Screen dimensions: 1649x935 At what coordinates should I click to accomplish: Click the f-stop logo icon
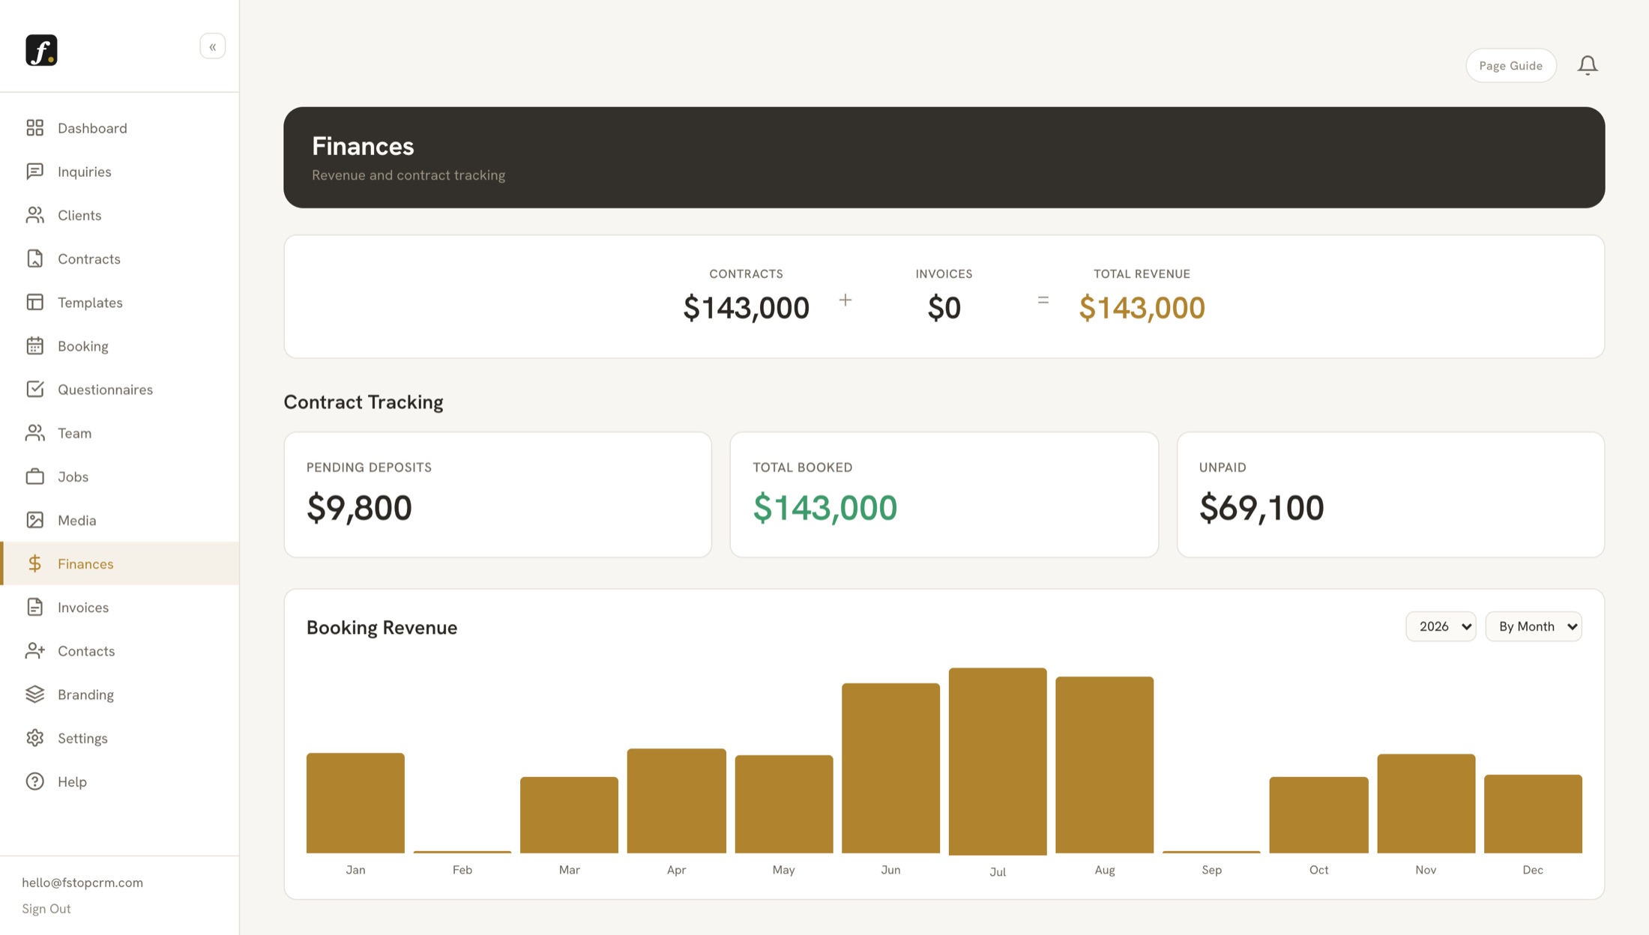click(41, 50)
